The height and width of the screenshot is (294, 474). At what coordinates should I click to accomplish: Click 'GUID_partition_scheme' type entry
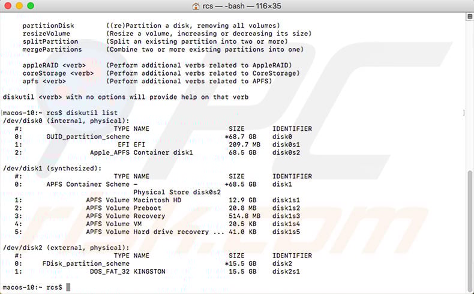point(88,137)
